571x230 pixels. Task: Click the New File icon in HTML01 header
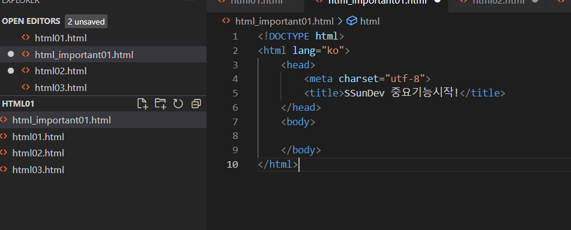142,104
